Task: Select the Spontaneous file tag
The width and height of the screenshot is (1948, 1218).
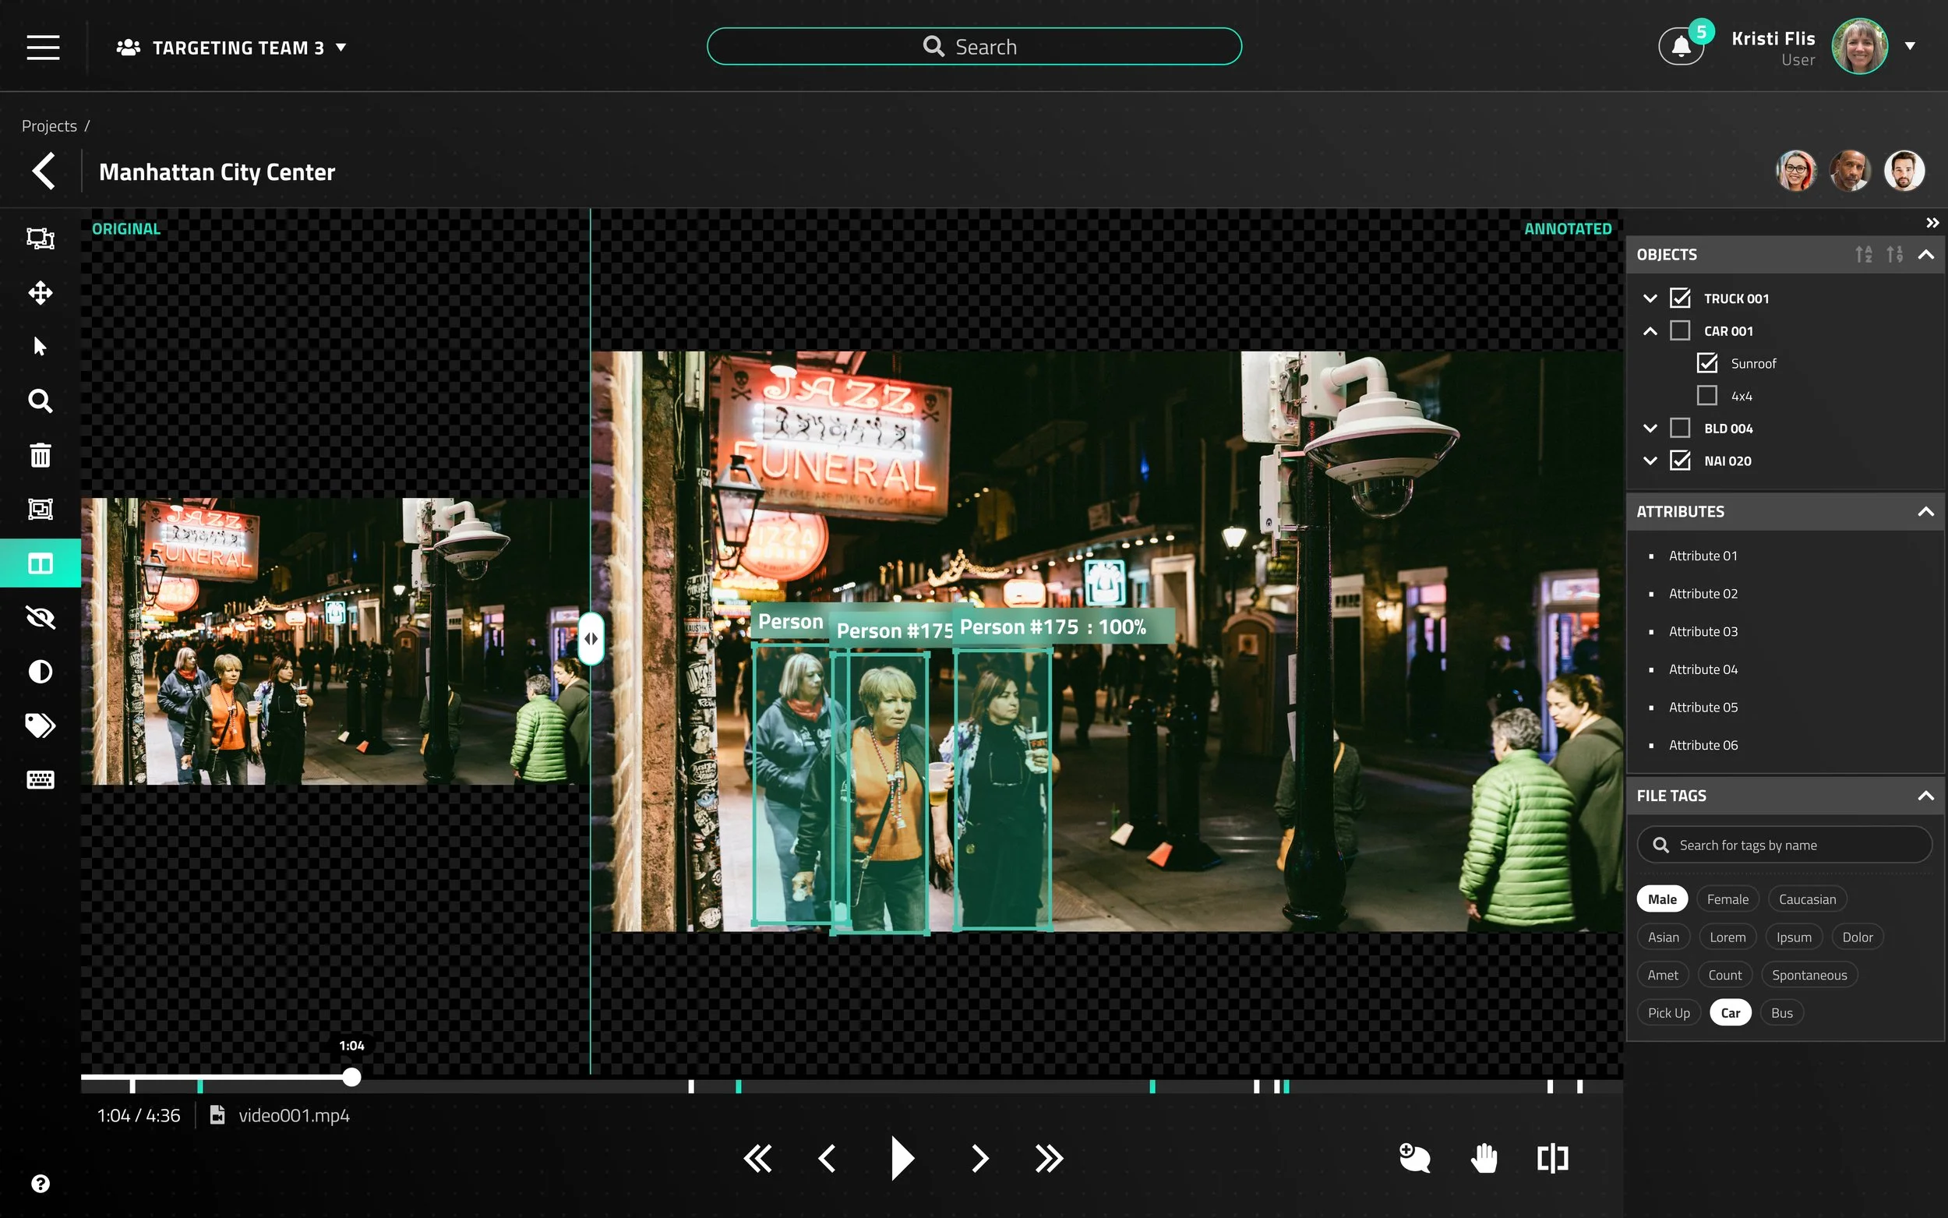Action: (1809, 975)
